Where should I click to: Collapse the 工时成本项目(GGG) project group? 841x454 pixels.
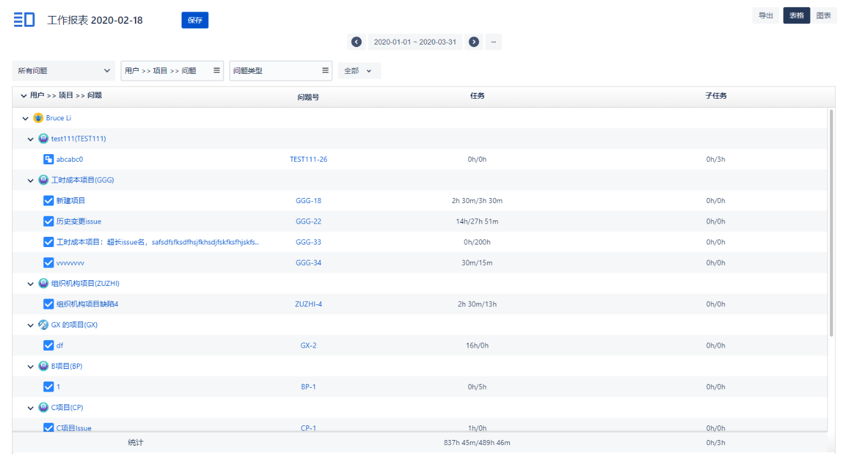[31, 180]
